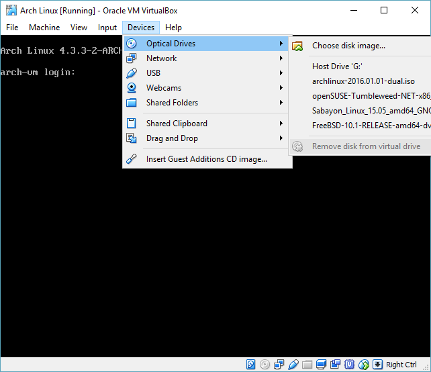Click the hard disk activity status icon
The image size is (431, 372).
[250, 365]
